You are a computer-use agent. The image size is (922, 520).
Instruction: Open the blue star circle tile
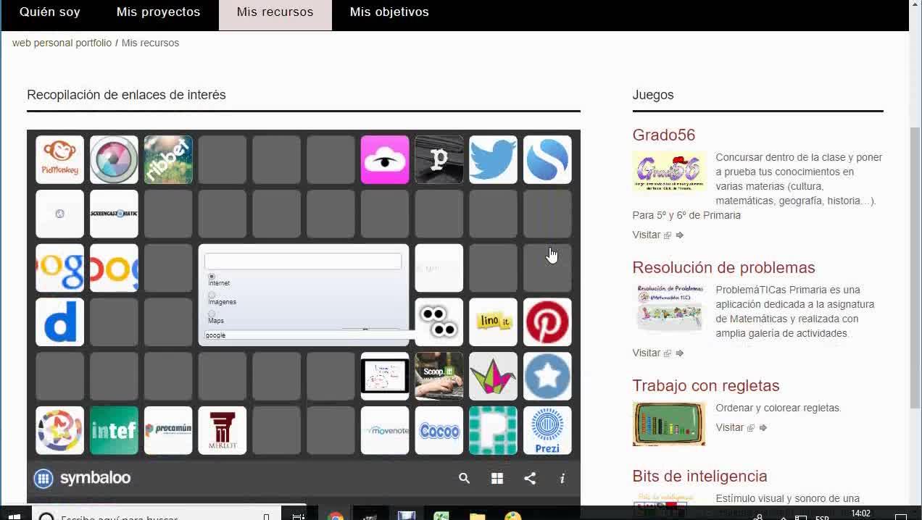pyautogui.click(x=547, y=377)
